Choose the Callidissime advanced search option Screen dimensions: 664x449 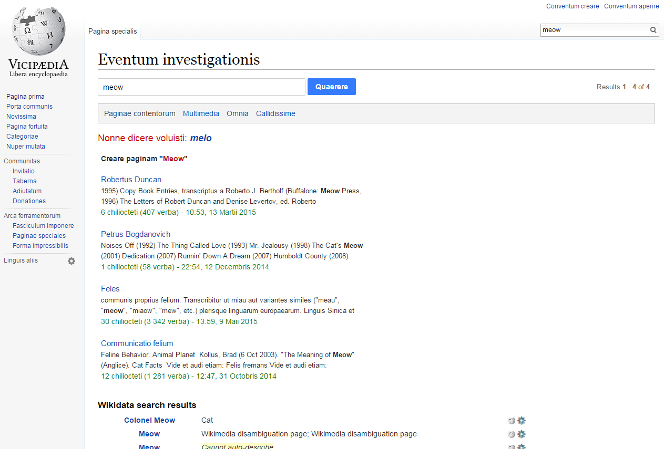click(275, 113)
